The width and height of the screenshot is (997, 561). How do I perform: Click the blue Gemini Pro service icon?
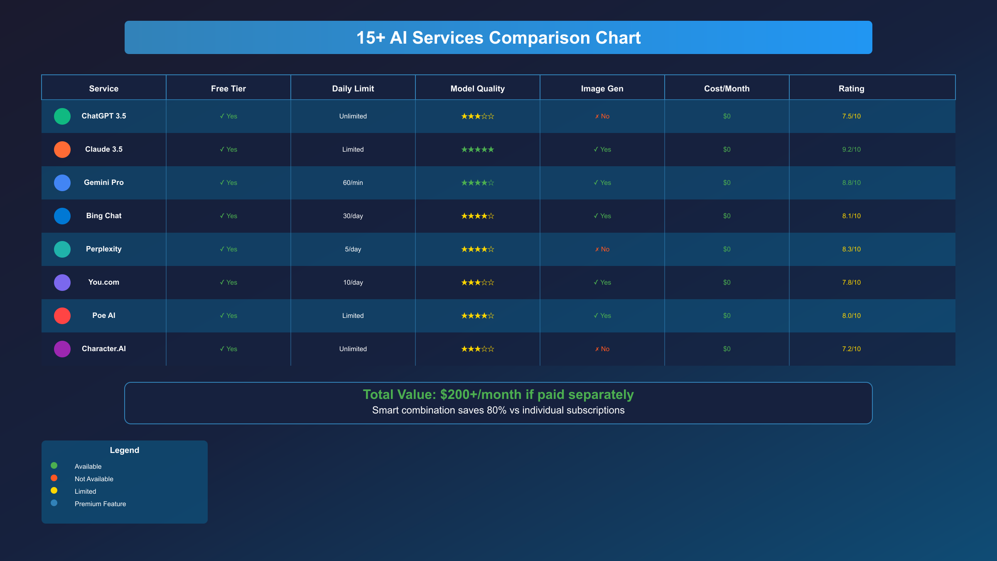(x=62, y=183)
